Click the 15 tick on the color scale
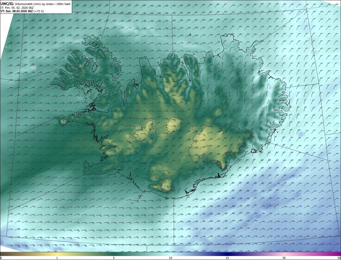Screen dimensions: 341x260 tap(227, 258)
